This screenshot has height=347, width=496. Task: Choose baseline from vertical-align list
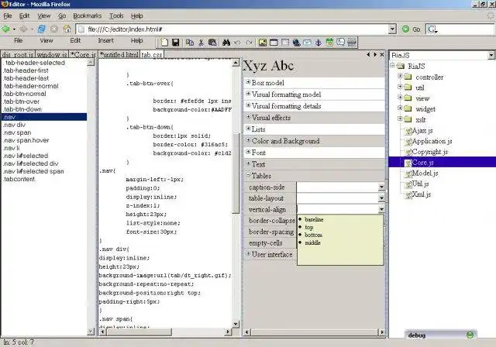tap(314, 219)
